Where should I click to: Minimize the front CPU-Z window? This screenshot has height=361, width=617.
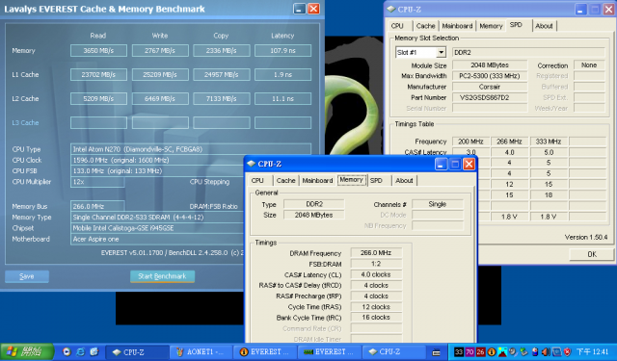tap(441, 165)
